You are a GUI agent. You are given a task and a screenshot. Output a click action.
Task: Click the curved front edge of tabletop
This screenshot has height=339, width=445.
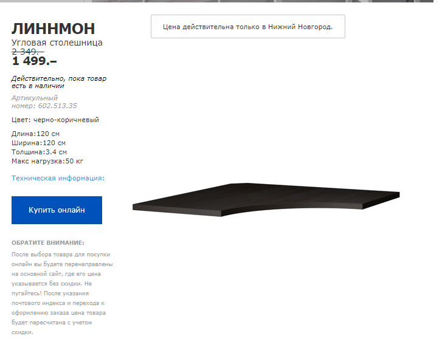click(292, 210)
